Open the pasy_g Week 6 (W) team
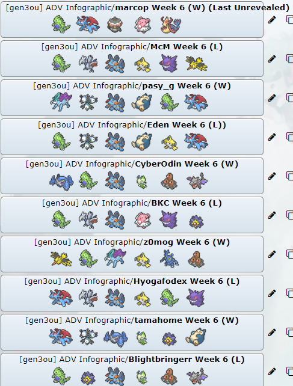The image size is (293, 386). 132,98
